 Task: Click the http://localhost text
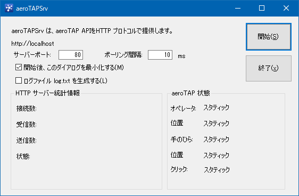tap(32, 44)
